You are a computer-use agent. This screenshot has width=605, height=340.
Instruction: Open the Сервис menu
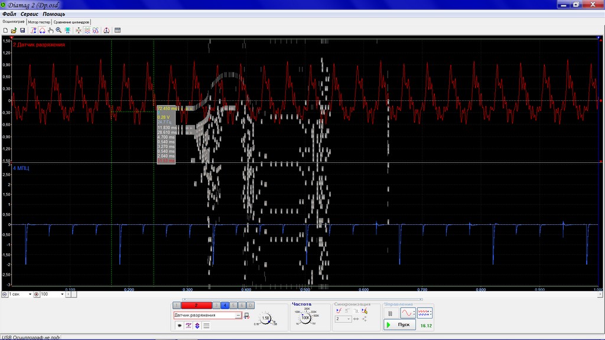[x=30, y=14]
